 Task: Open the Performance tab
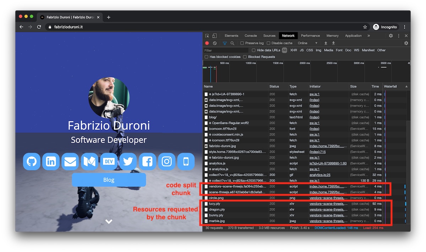pyautogui.click(x=310, y=36)
